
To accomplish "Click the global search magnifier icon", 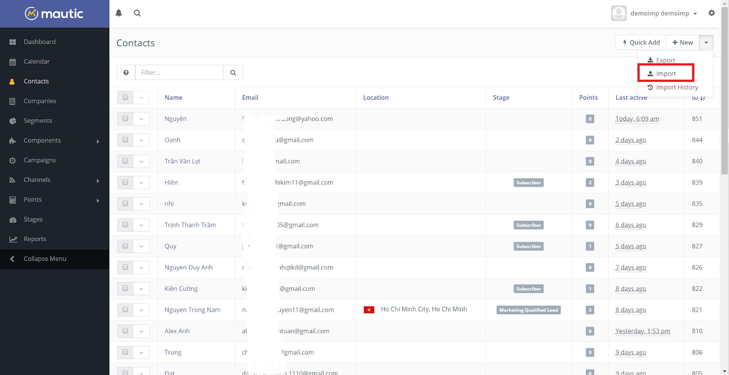I will click(137, 13).
